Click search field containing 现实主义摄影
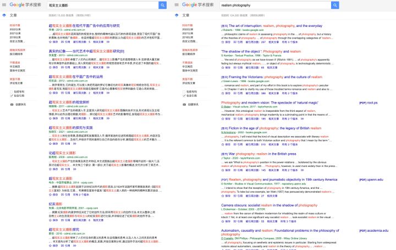This screenshot has width=396, height=250. point(102,5)
